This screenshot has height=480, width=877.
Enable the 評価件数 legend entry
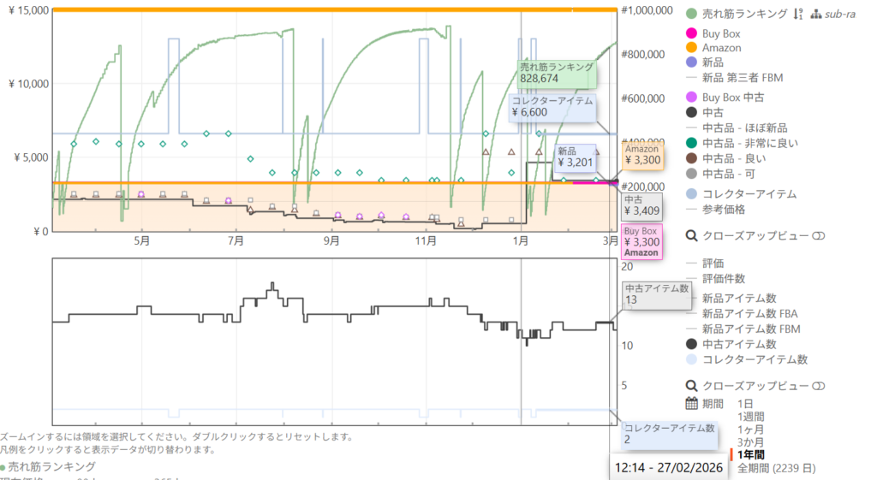coord(723,279)
